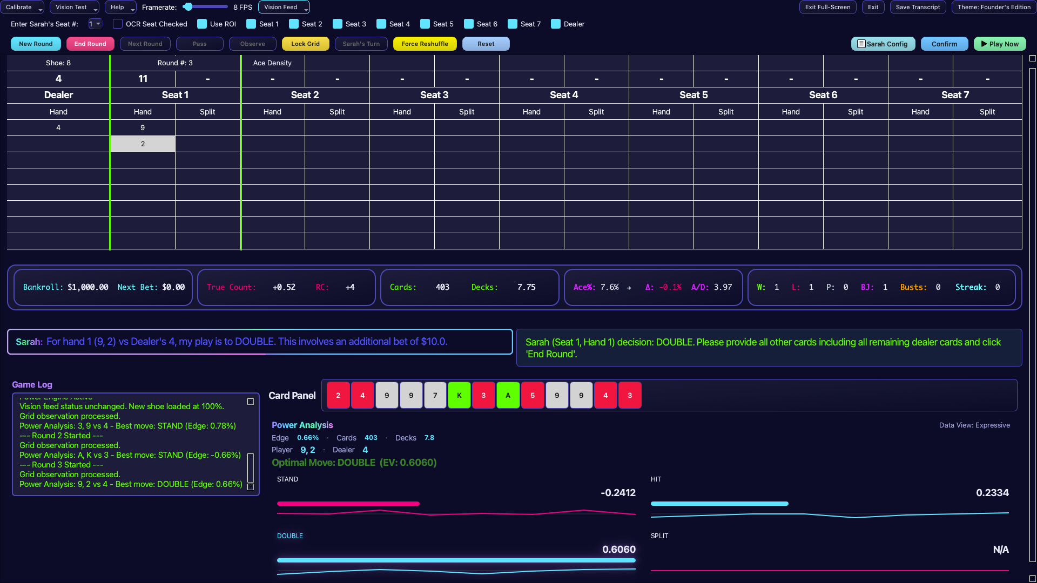
Task: Select the first red 2 card tile
Action: click(x=338, y=395)
